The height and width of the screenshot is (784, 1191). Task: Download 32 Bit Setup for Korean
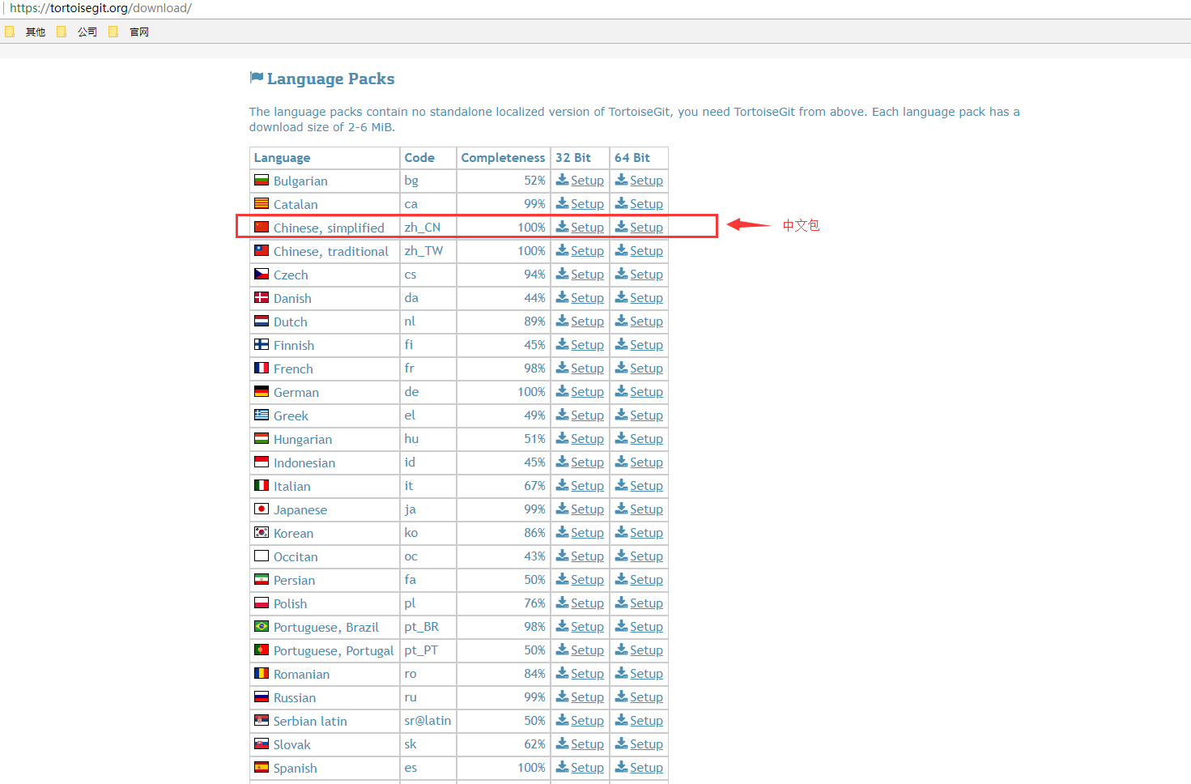pyautogui.click(x=580, y=533)
